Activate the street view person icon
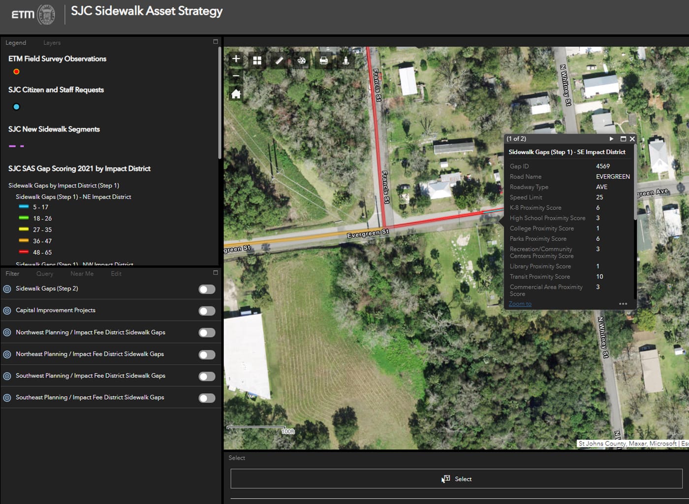The image size is (689, 504). [x=345, y=60]
